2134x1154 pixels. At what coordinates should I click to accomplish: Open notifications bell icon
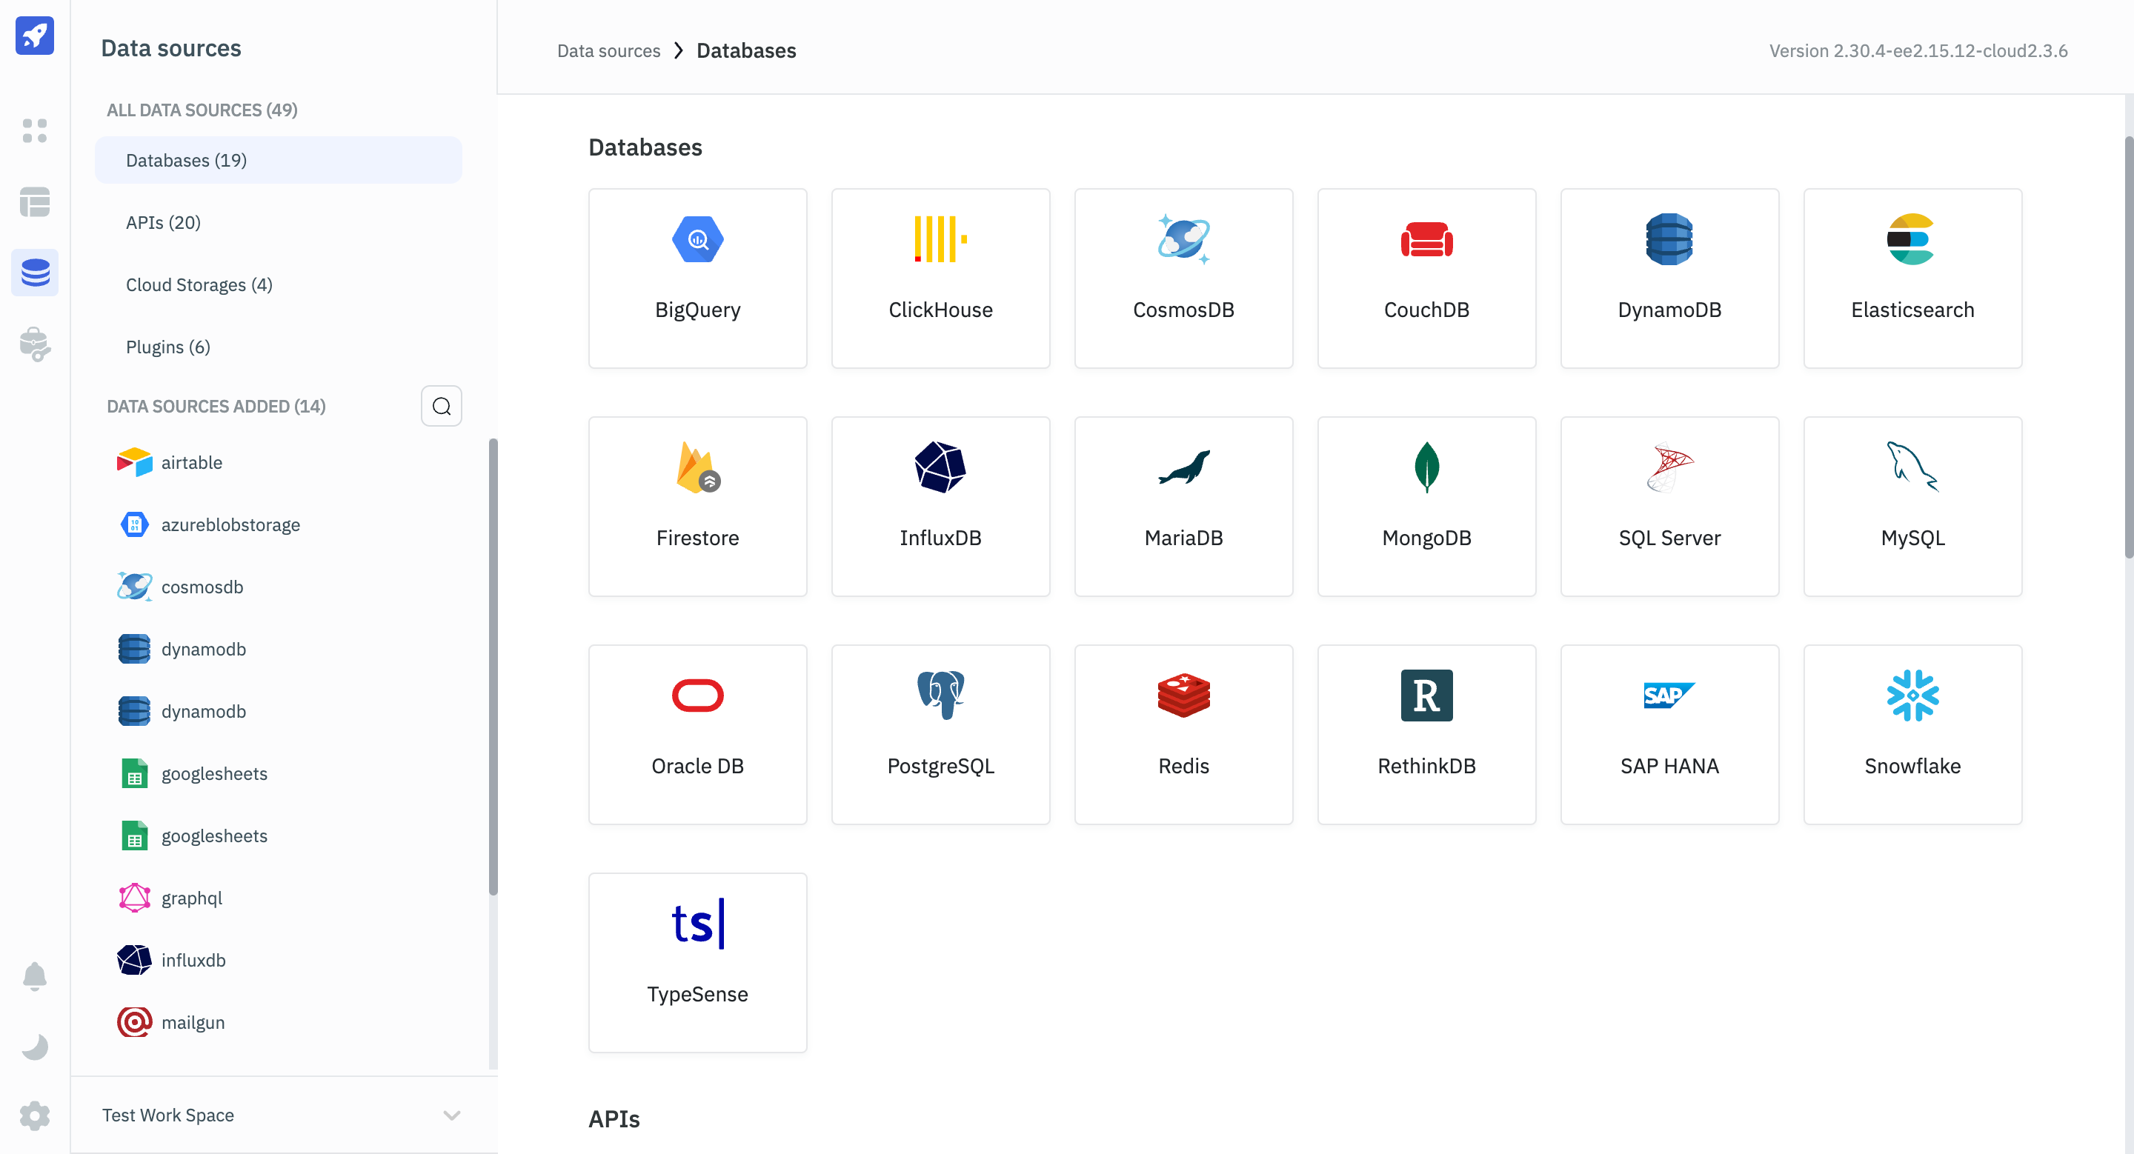35,976
